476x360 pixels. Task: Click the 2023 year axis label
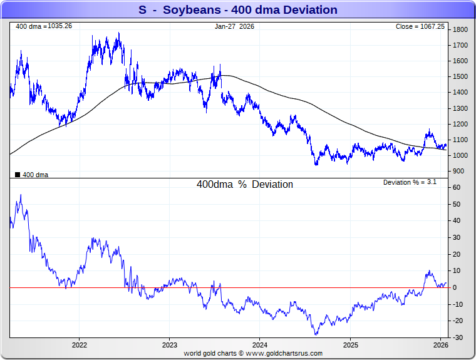point(169,345)
